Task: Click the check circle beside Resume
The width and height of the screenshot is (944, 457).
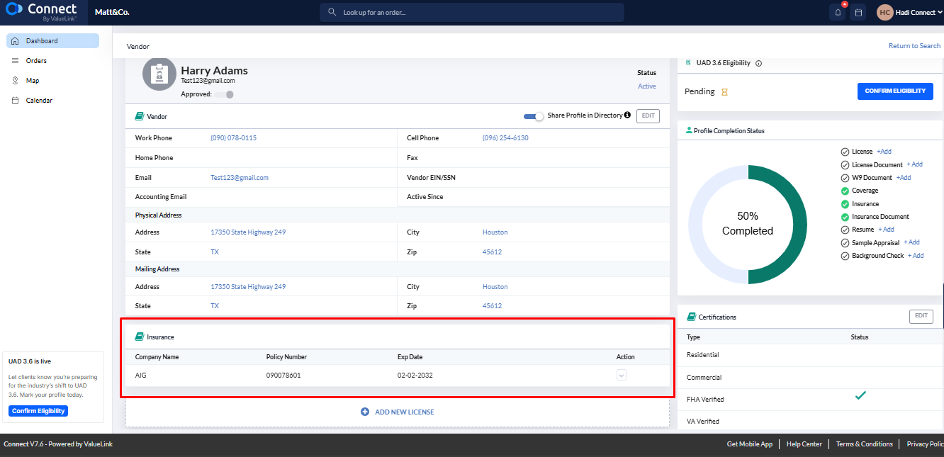Action: coord(845,230)
